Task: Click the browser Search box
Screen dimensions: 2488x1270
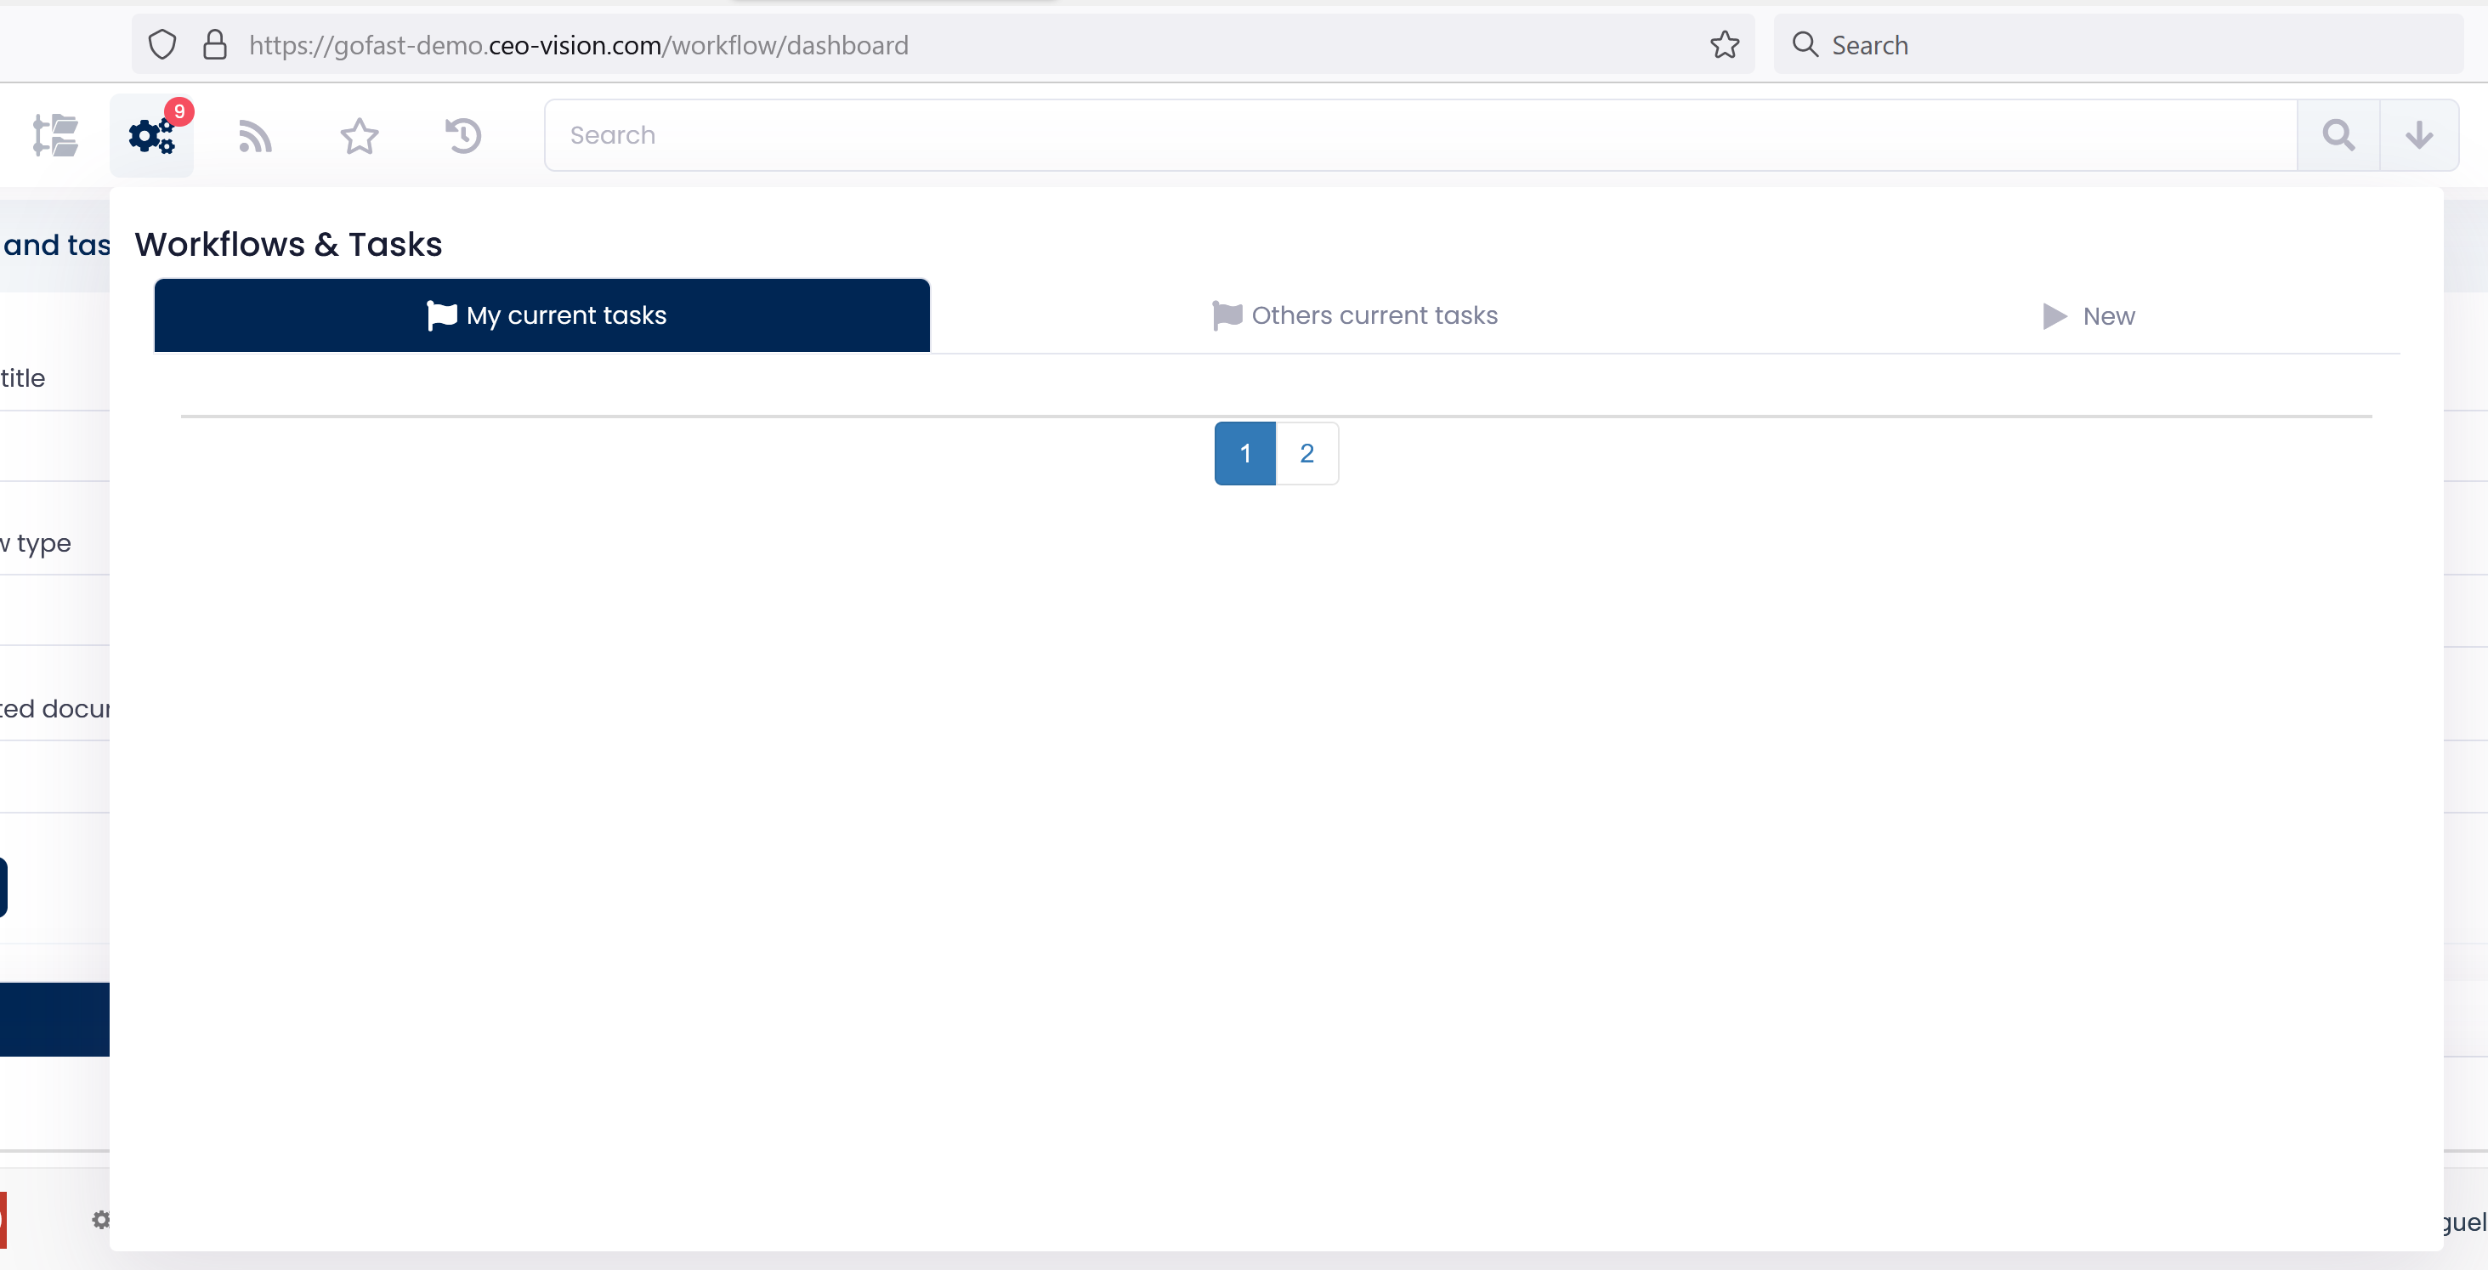Action: pos(2125,44)
